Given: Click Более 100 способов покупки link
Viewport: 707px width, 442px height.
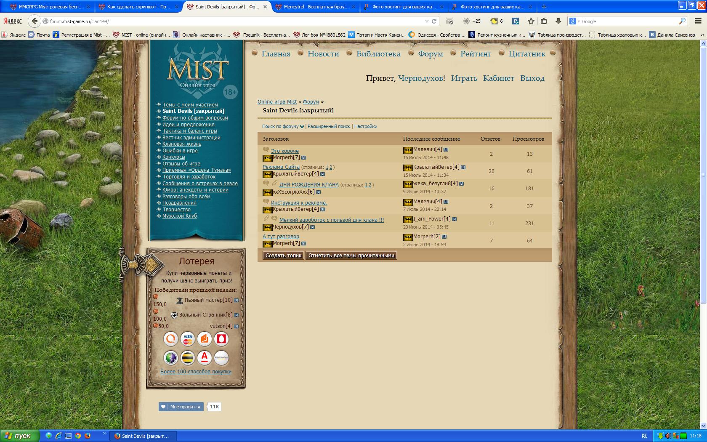Looking at the screenshot, I should [196, 372].
